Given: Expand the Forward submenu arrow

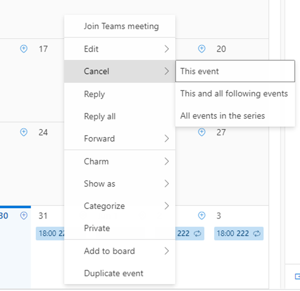Looking at the screenshot, I should coord(166,139).
